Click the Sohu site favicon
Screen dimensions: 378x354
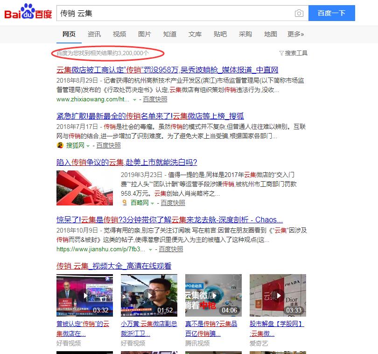60,145
